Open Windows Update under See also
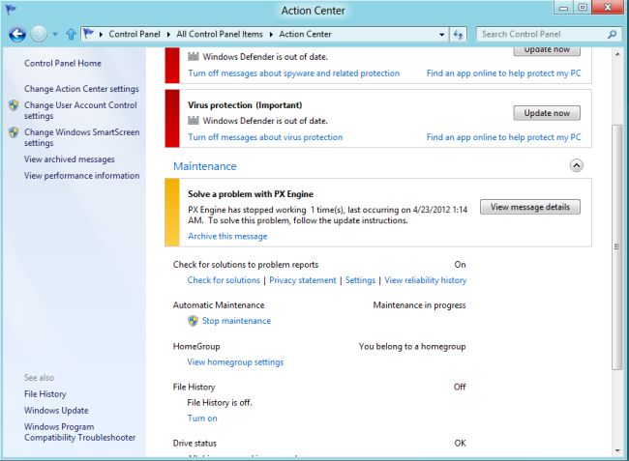This screenshot has width=629, height=461. (x=56, y=411)
